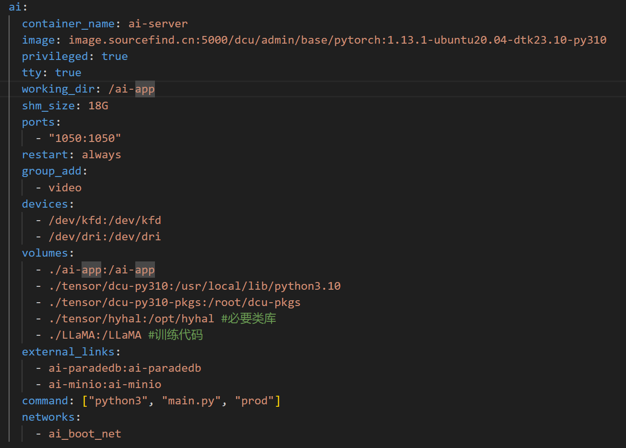Click the /dev/kfd:/dev/kfd device line
This screenshot has height=448, width=626.
pyautogui.click(x=105, y=220)
